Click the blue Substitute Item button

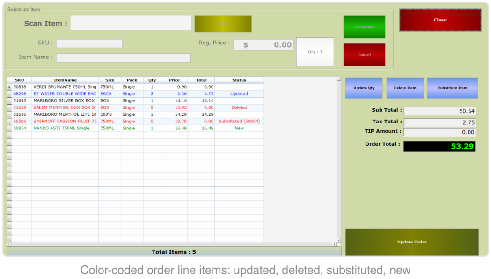(x=453, y=88)
